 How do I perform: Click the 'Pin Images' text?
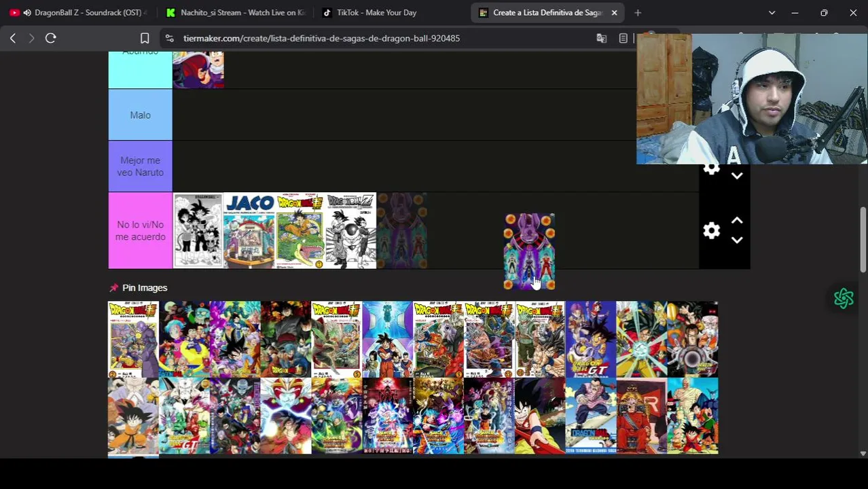[145, 288]
